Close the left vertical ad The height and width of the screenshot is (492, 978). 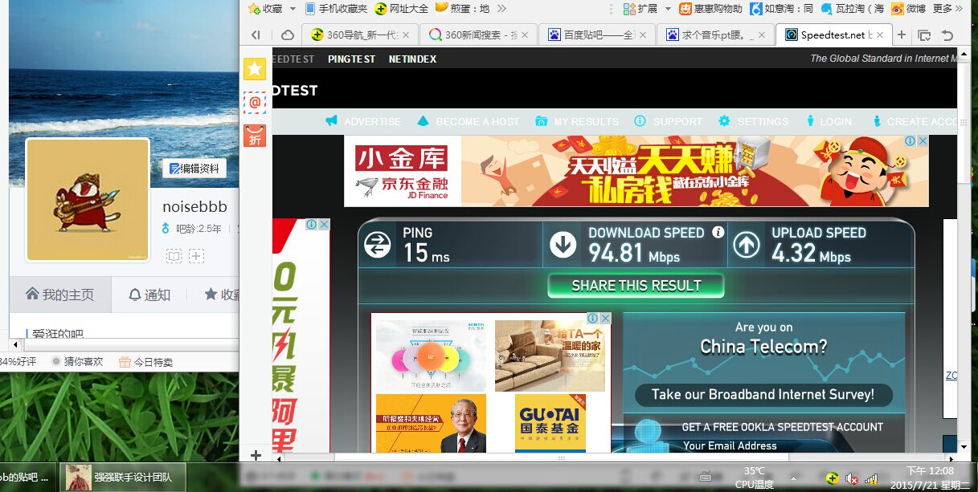[324, 225]
